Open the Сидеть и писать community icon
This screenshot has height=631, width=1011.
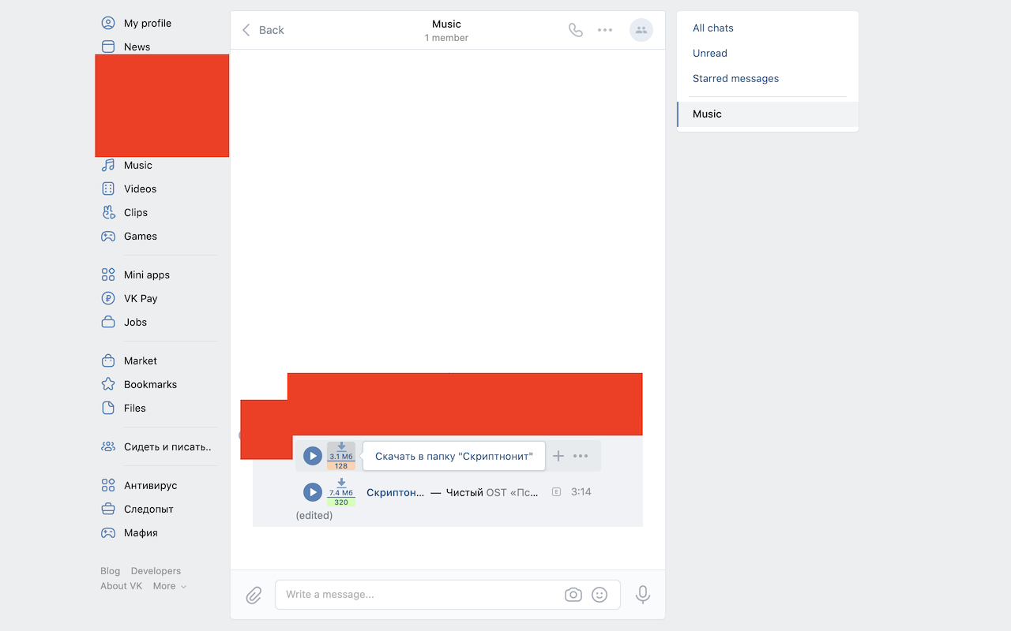click(x=108, y=446)
